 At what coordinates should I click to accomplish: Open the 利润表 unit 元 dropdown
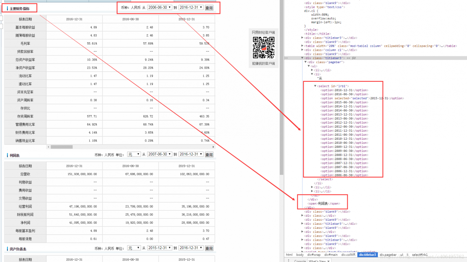tap(134, 155)
